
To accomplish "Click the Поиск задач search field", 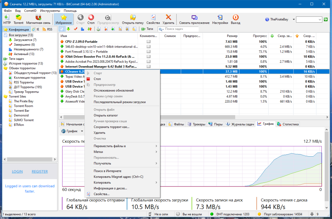I will pyautogui.click(x=181, y=29).
